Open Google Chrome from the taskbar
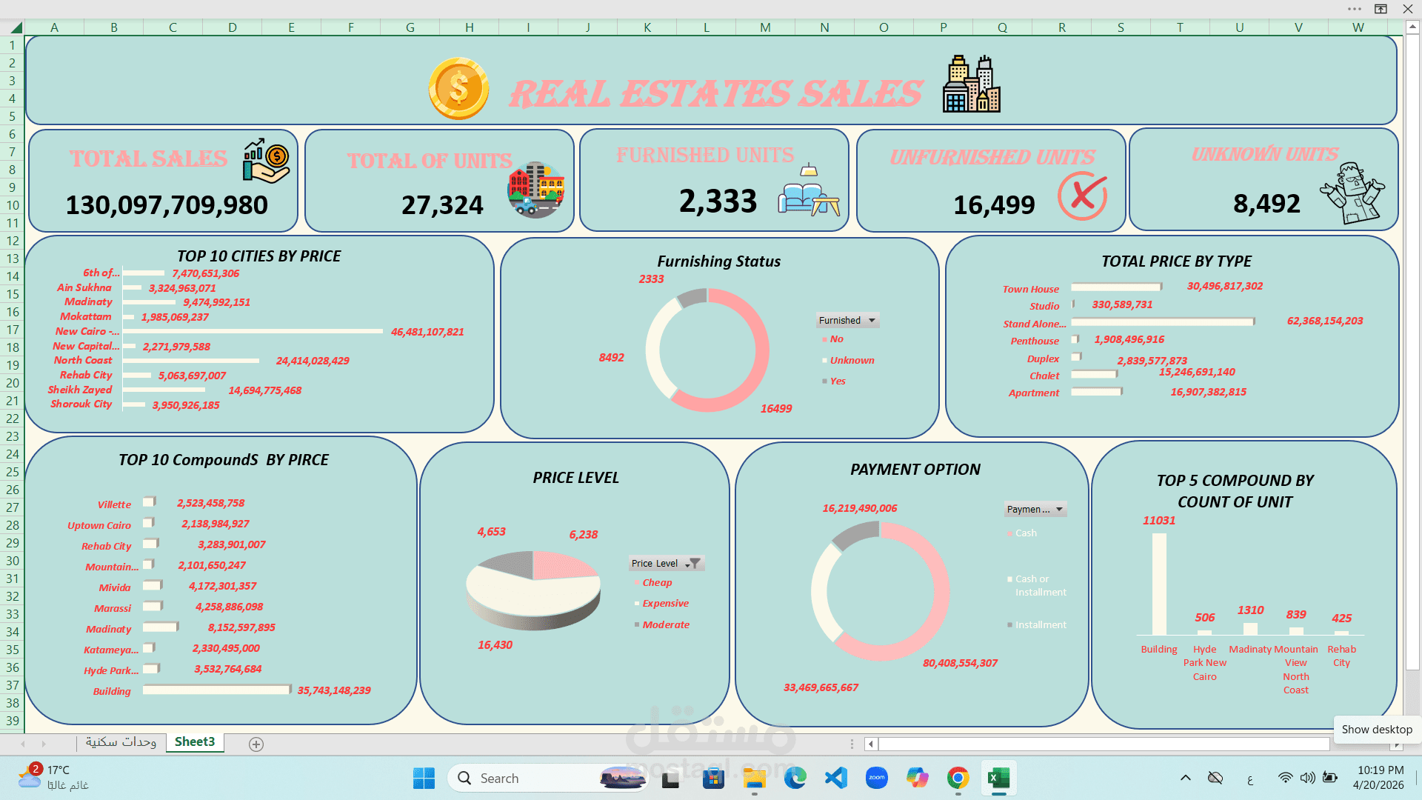1422x800 pixels. click(x=958, y=779)
